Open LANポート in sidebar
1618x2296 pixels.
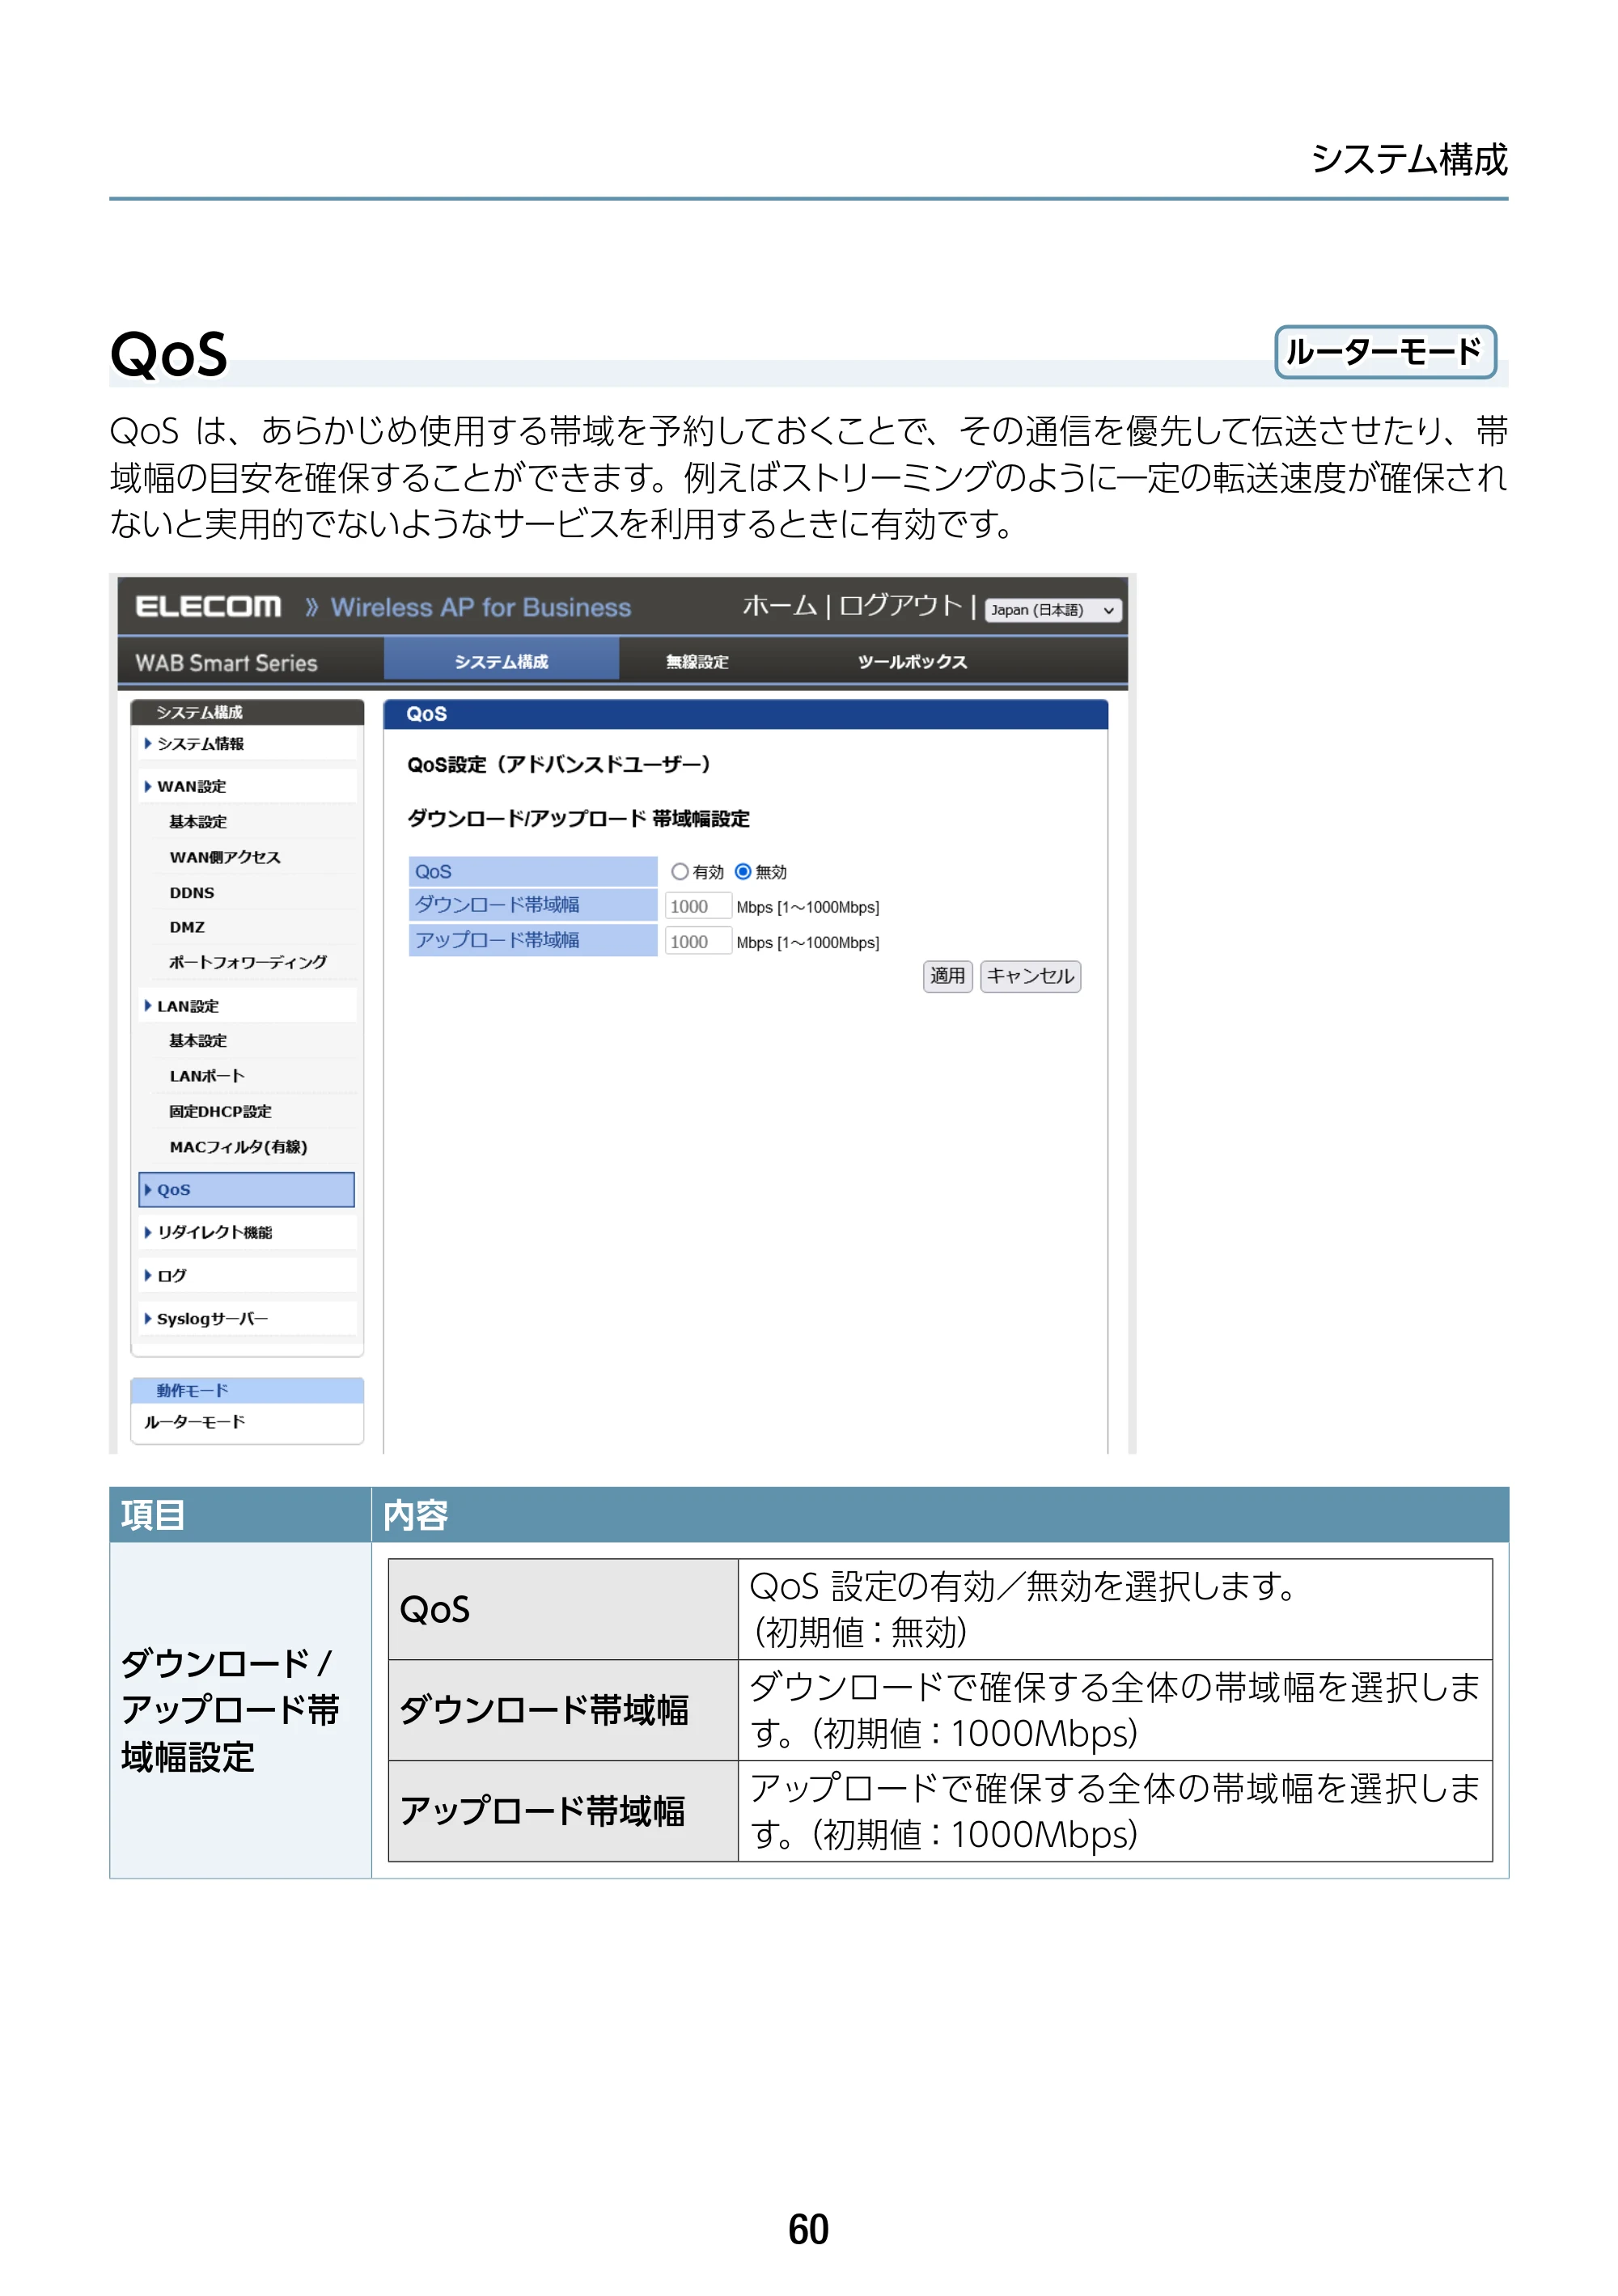point(207,1076)
